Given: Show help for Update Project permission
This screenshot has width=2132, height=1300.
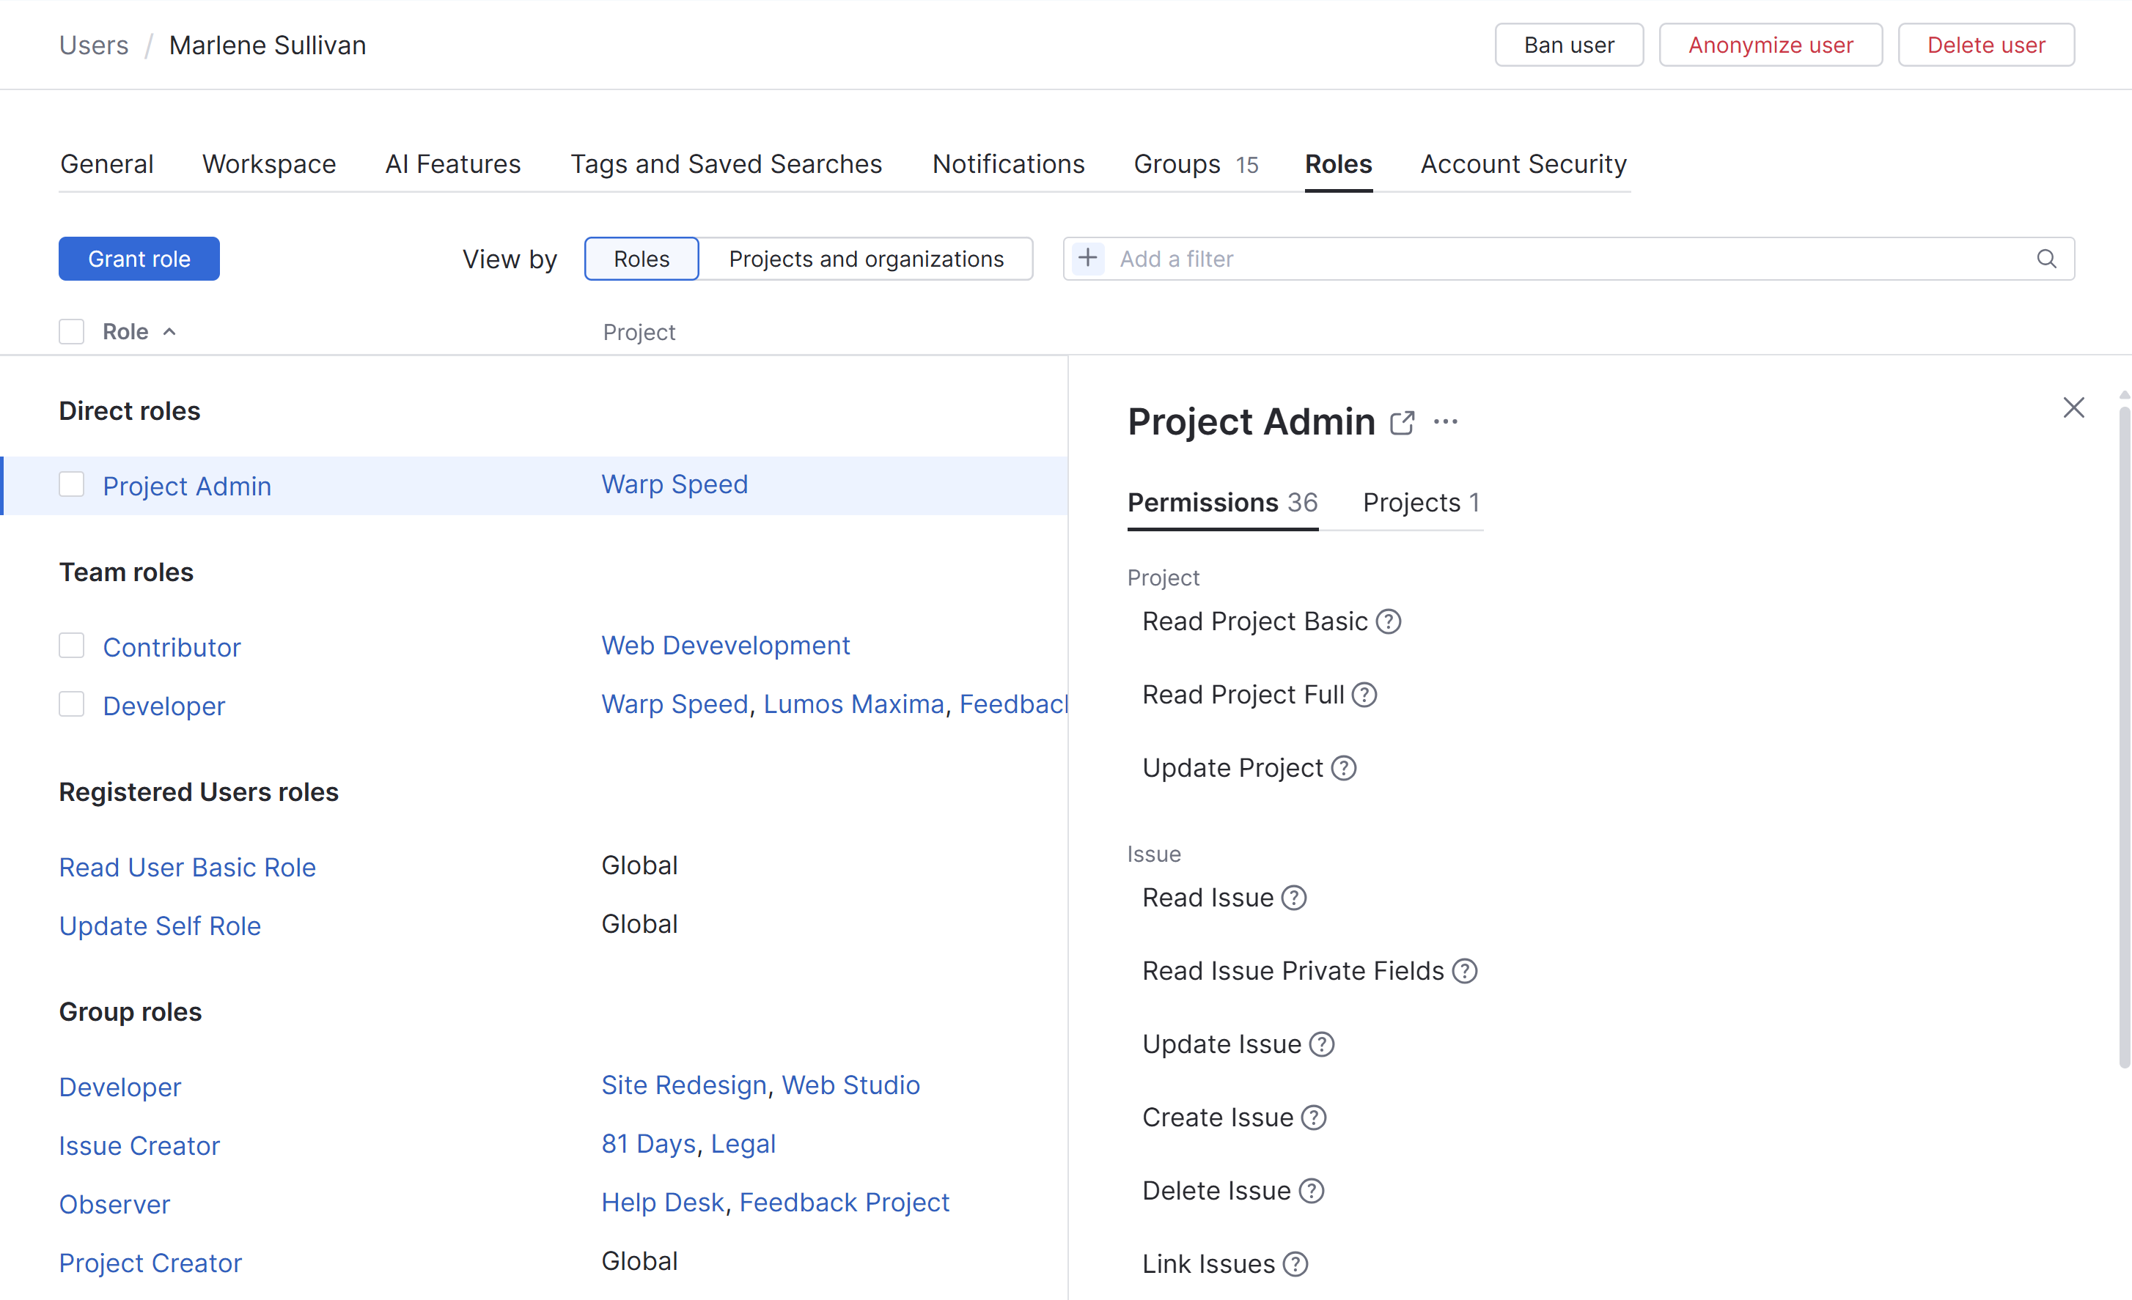Looking at the screenshot, I should (x=1343, y=768).
